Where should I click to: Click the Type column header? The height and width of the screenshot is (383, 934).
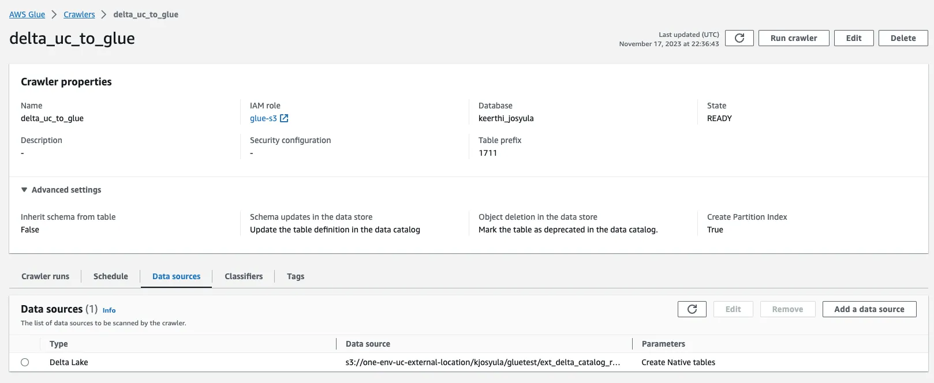click(59, 344)
